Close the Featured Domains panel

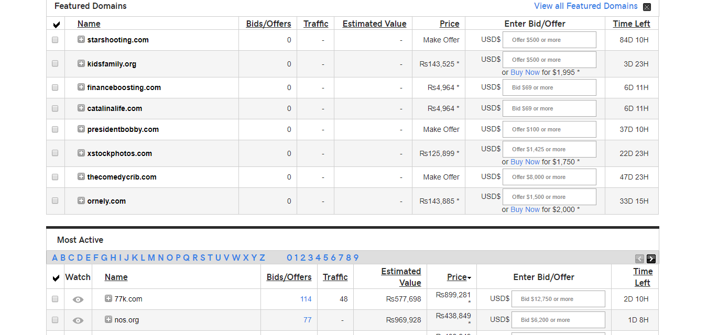click(647, 7)
